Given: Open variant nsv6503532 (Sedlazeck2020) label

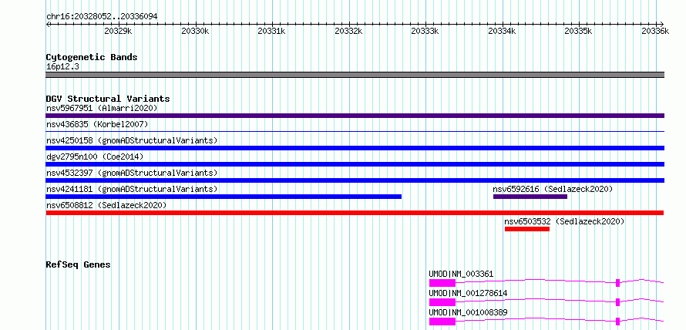Looking at the screenshot, I should (x=564, y=221).
